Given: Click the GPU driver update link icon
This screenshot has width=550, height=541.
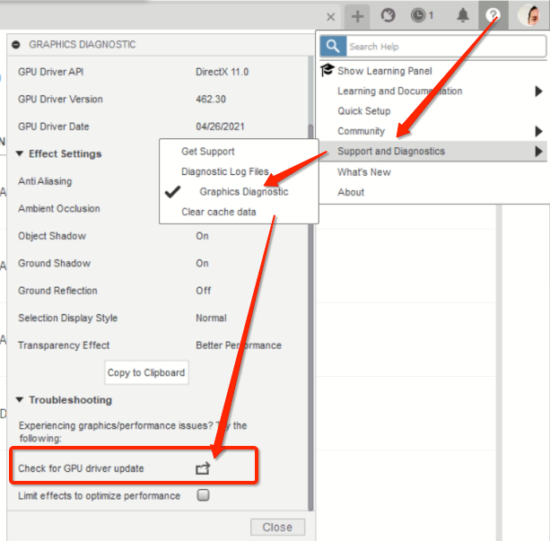Looking at the screenshot, I should [203, 468].
